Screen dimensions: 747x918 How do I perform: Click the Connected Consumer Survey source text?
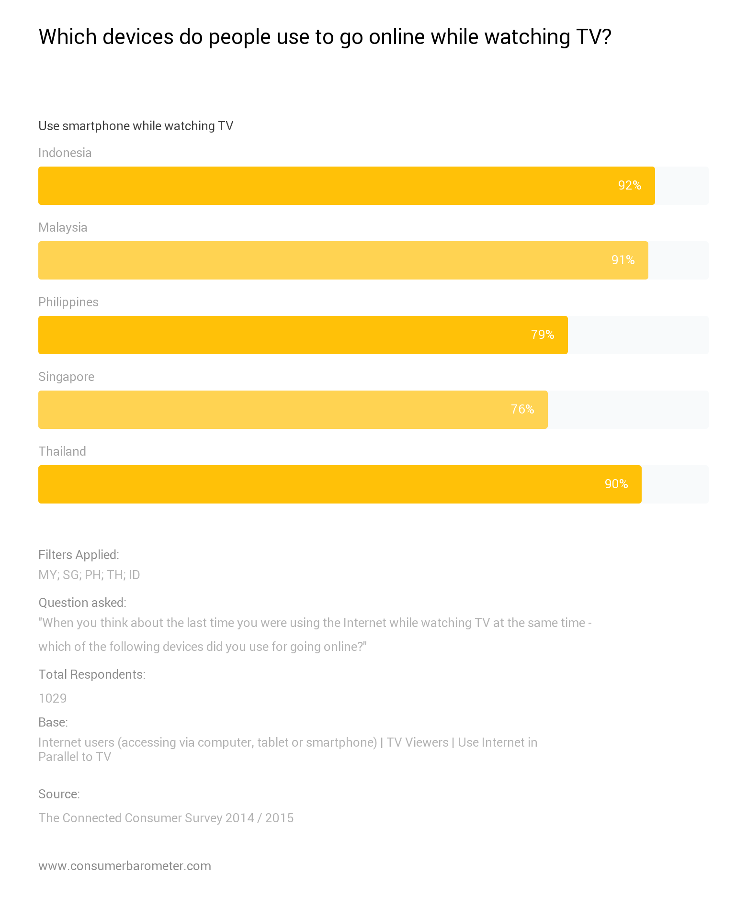pos(166,818)
